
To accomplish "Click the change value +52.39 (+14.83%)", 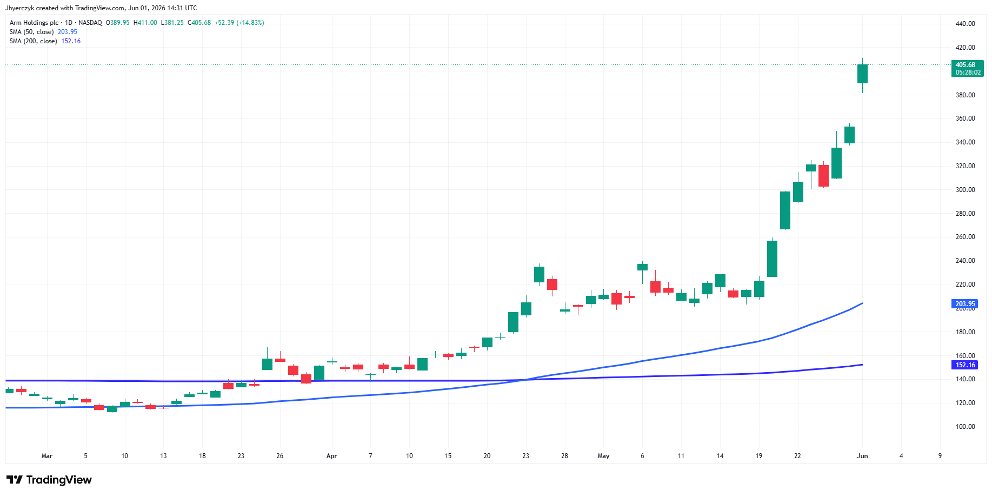I will pyautogui.click(x=239, y=23).
